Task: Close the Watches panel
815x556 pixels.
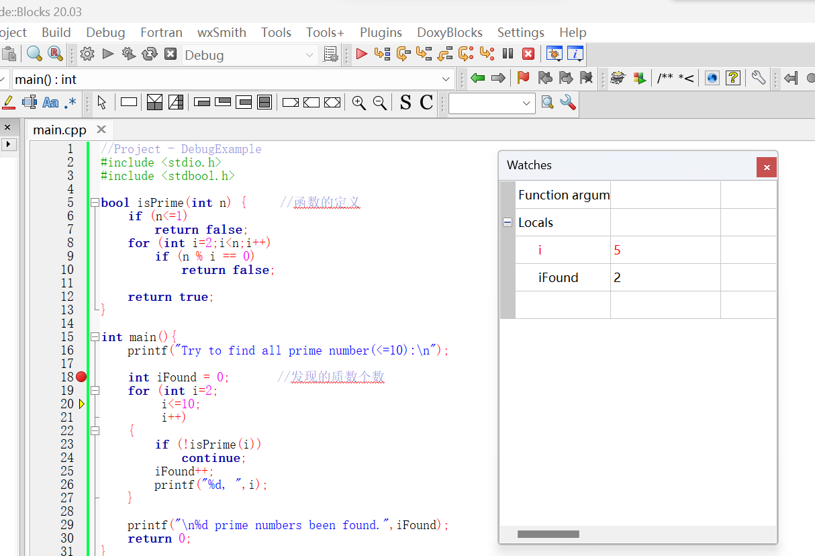Action: (766, 167)
